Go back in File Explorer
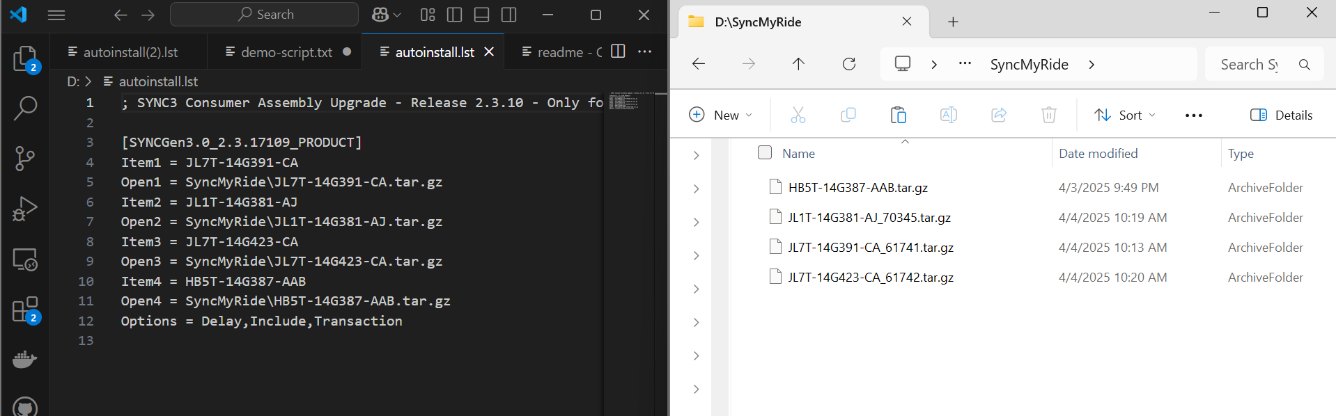 coord(699,64)
